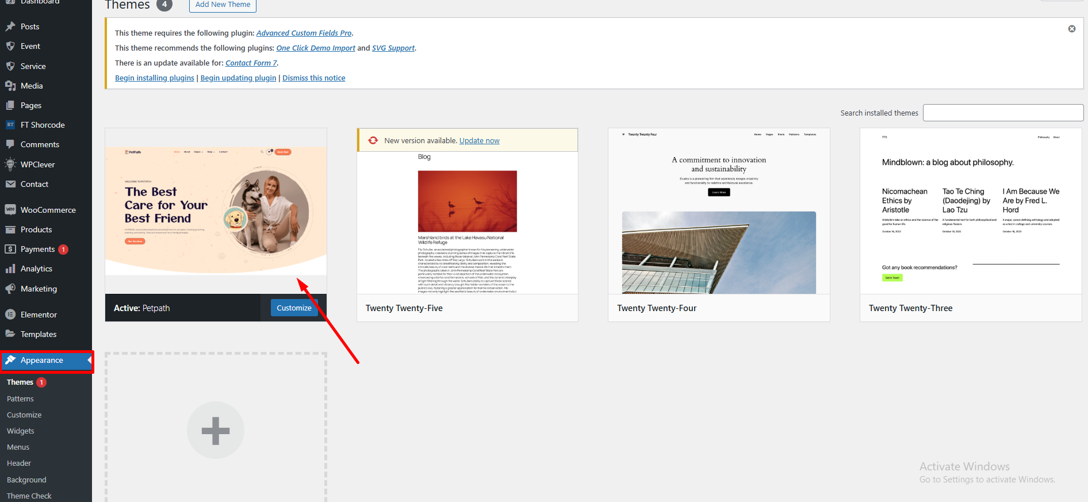
Task: Click Customize button on Petpath theme
Action: coord(294,308)
